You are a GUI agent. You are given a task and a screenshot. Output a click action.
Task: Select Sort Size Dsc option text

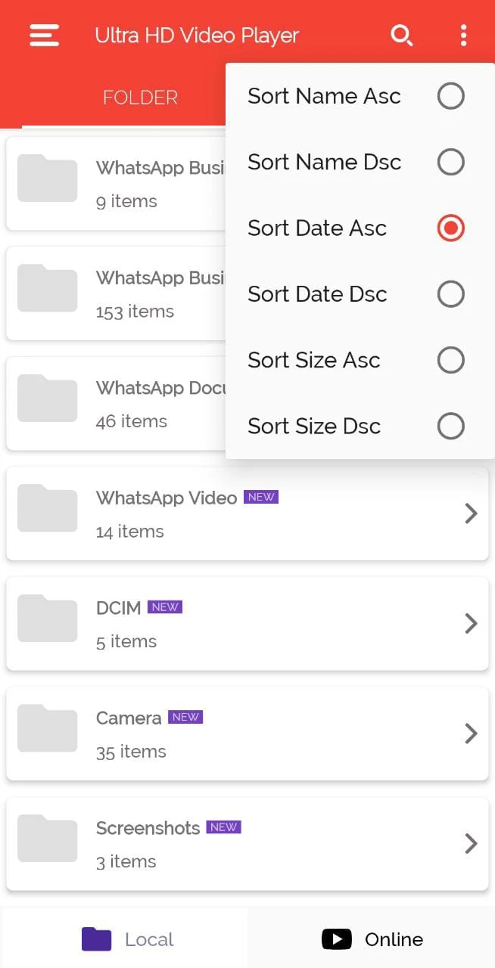click(x=314, y=427)
